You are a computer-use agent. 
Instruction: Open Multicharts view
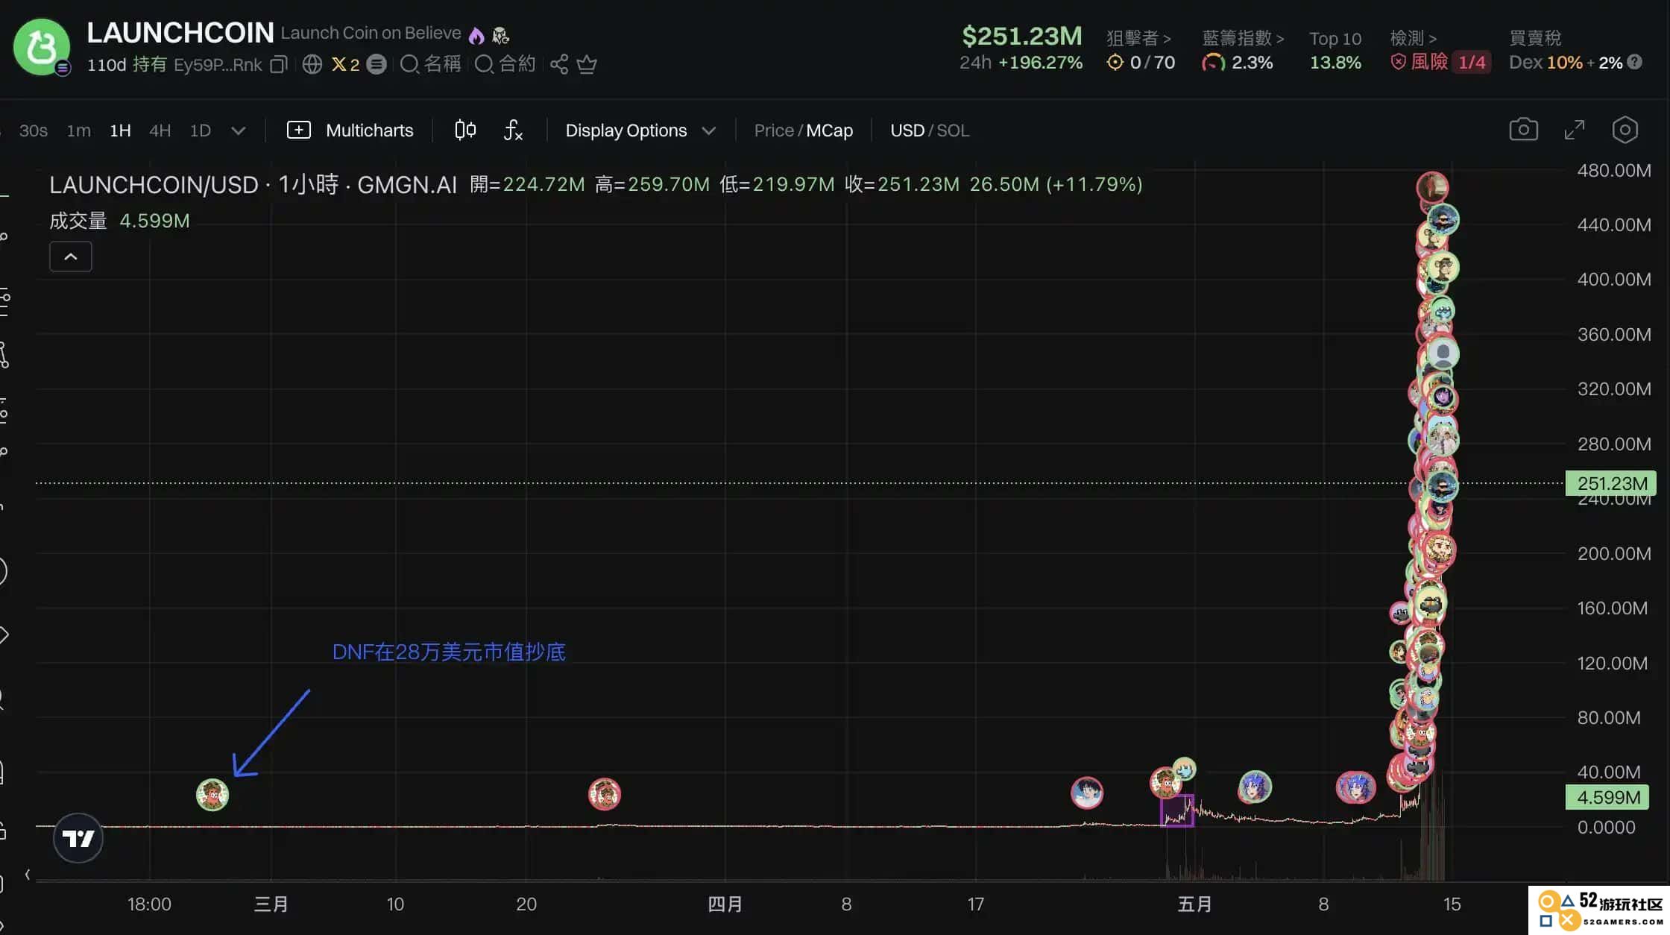(350, 130)
